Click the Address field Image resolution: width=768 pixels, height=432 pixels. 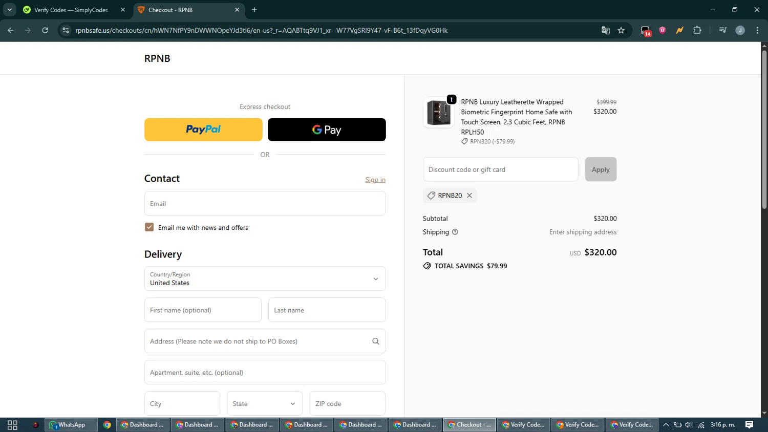[x=265, y=341]
